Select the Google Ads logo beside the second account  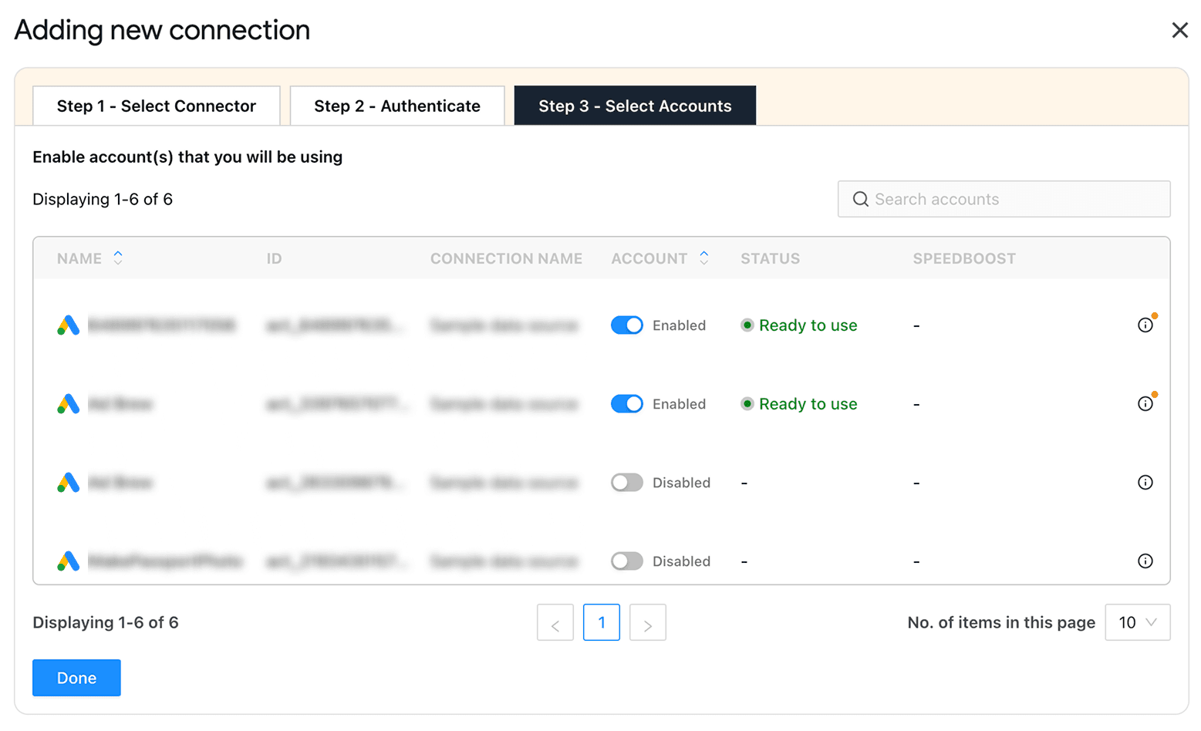point(68,403)
